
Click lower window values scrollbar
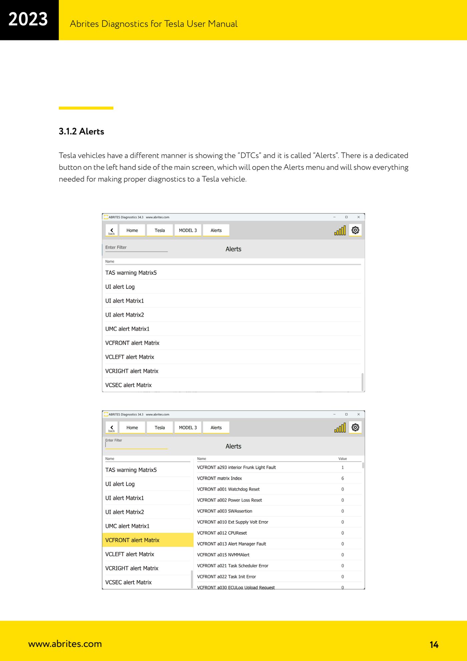363,465
